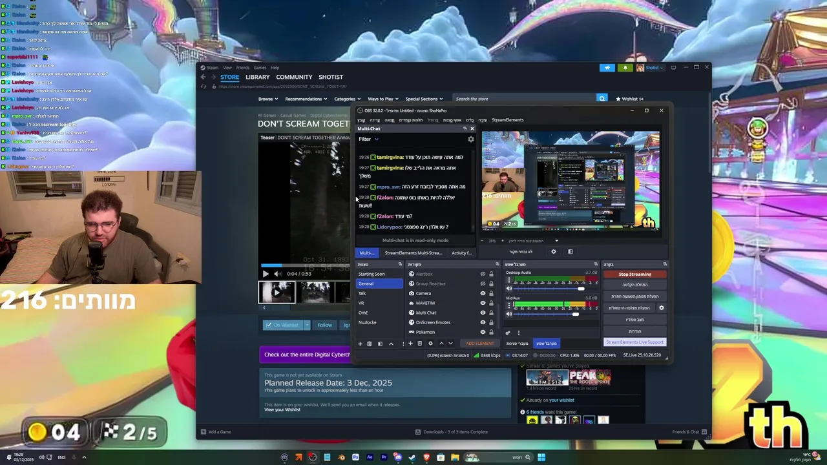This screenshot has height=465, width=827.
Task: Open the Shotist account dropdown
Action: click(650, 68)
